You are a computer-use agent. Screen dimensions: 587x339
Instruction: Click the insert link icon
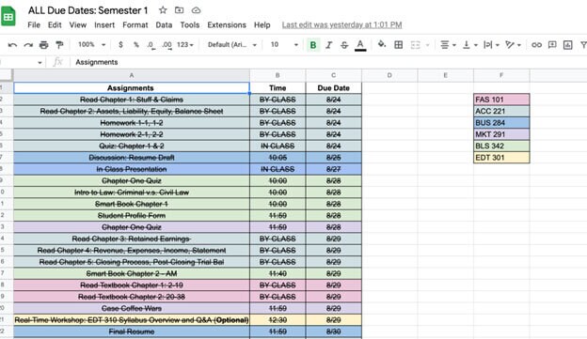(x=536, y=45)
